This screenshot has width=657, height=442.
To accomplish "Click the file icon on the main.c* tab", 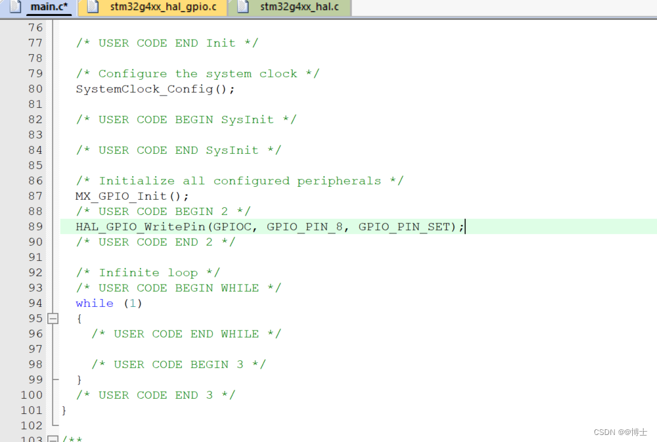I will (15, 6).
